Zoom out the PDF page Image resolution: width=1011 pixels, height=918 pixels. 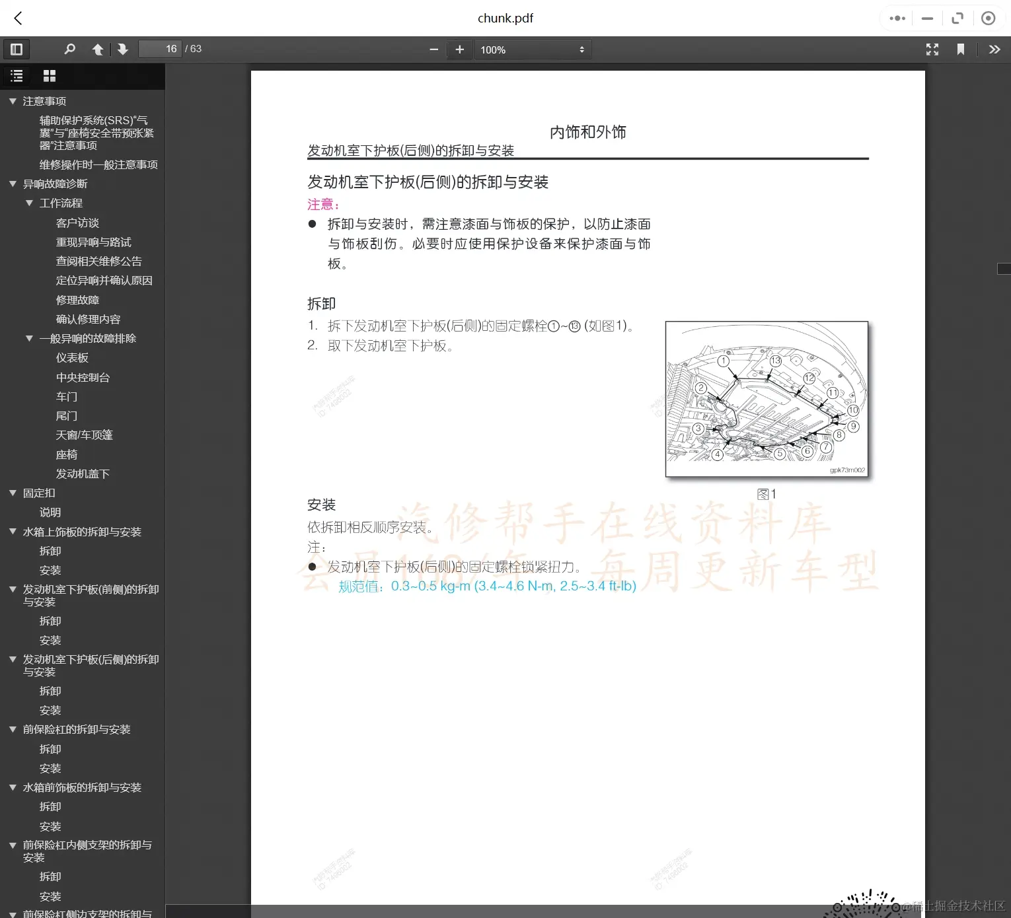point(433,49)
